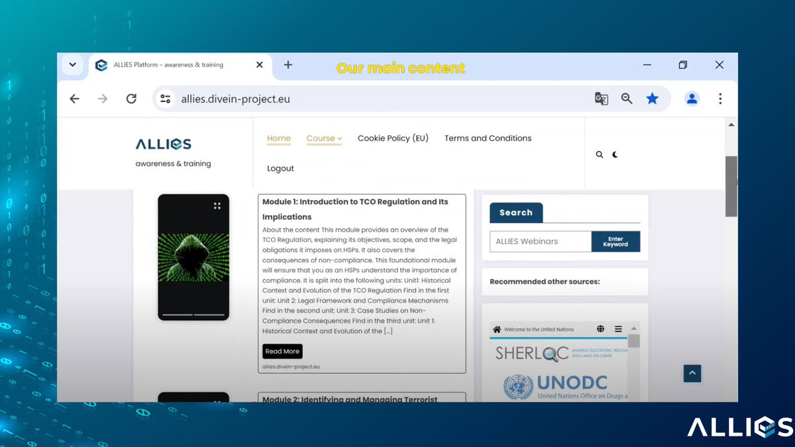This screenshot has height=447, width=795.
Task: Open a new browser tab
Action: tap(288, 65)
